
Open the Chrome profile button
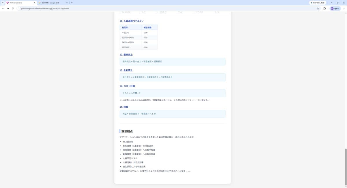click(335, 8)
